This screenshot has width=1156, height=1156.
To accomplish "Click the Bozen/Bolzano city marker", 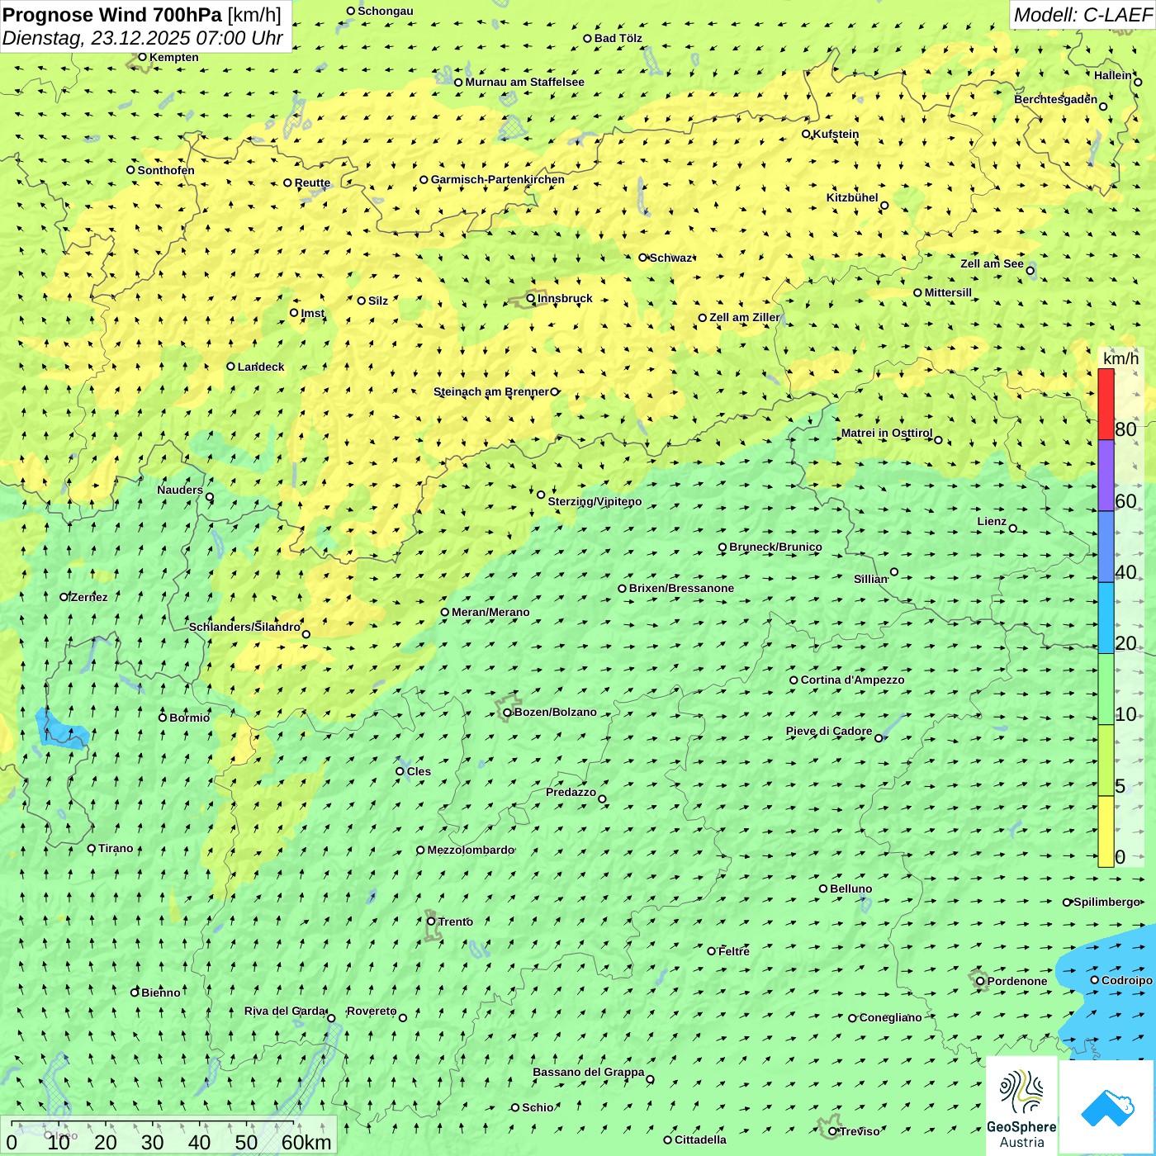I will pos(508,713).
